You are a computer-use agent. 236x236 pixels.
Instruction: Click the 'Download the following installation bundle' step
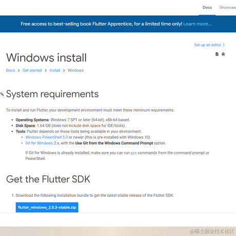(x=95, y=195)
